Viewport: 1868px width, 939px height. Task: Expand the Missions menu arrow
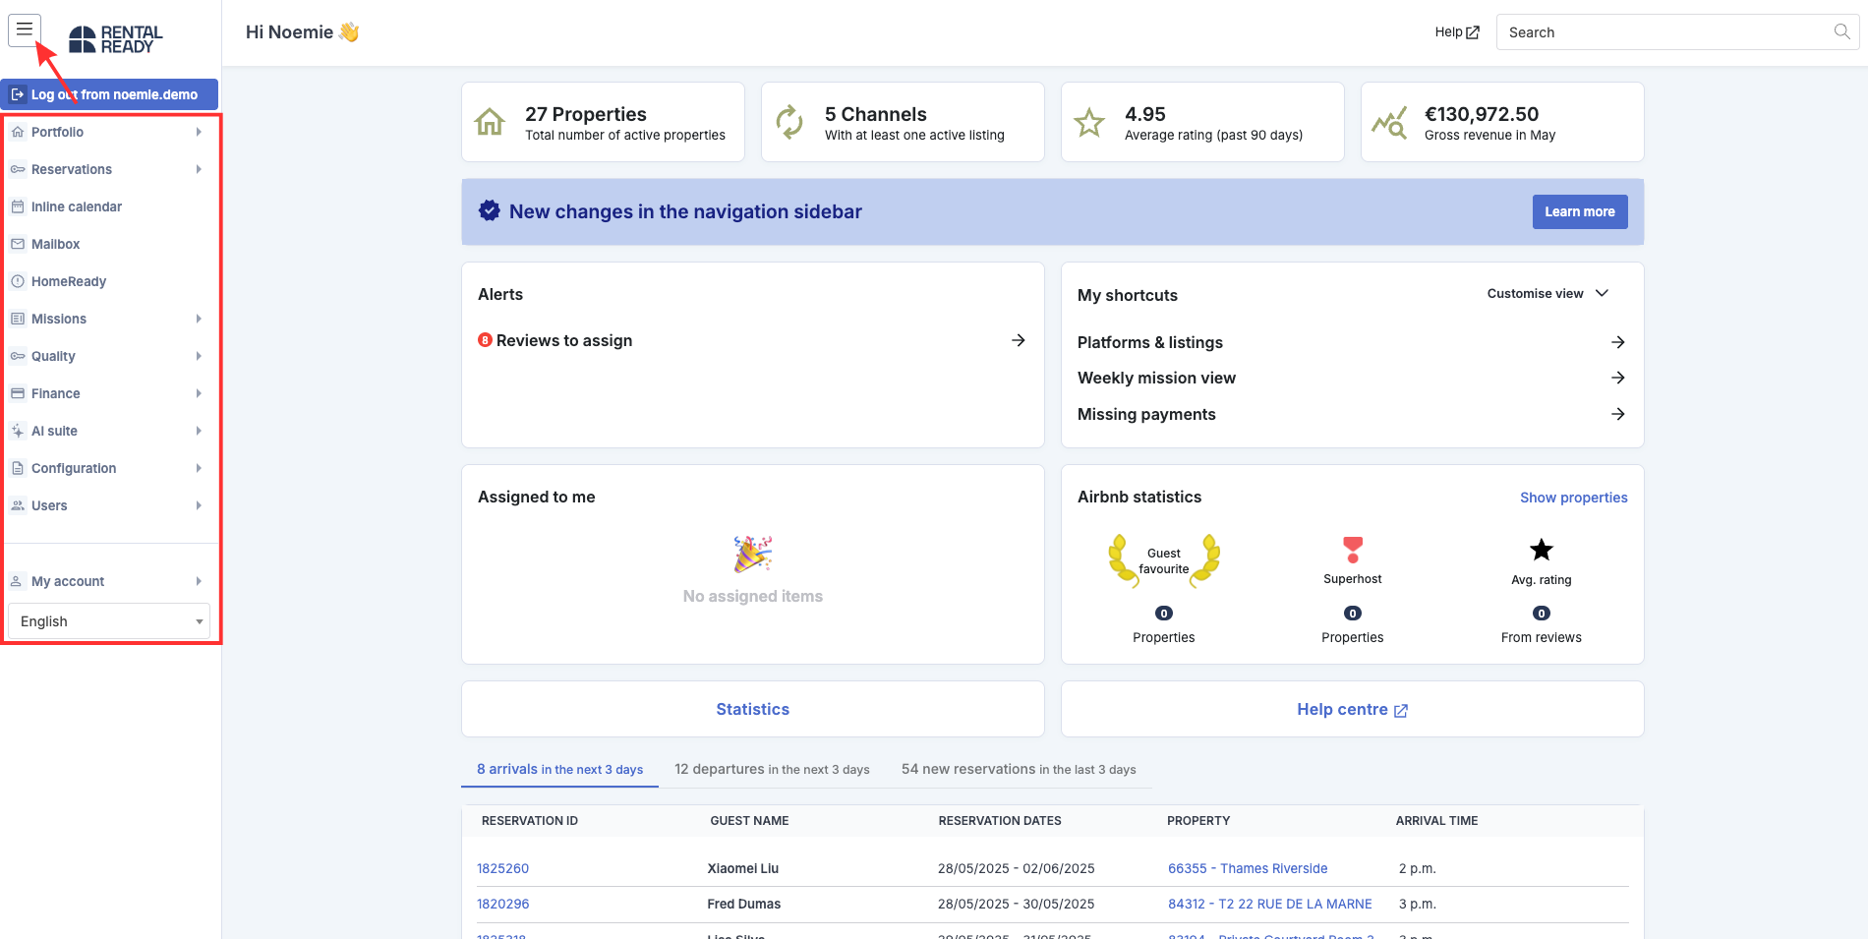click(x=199, y=319)
